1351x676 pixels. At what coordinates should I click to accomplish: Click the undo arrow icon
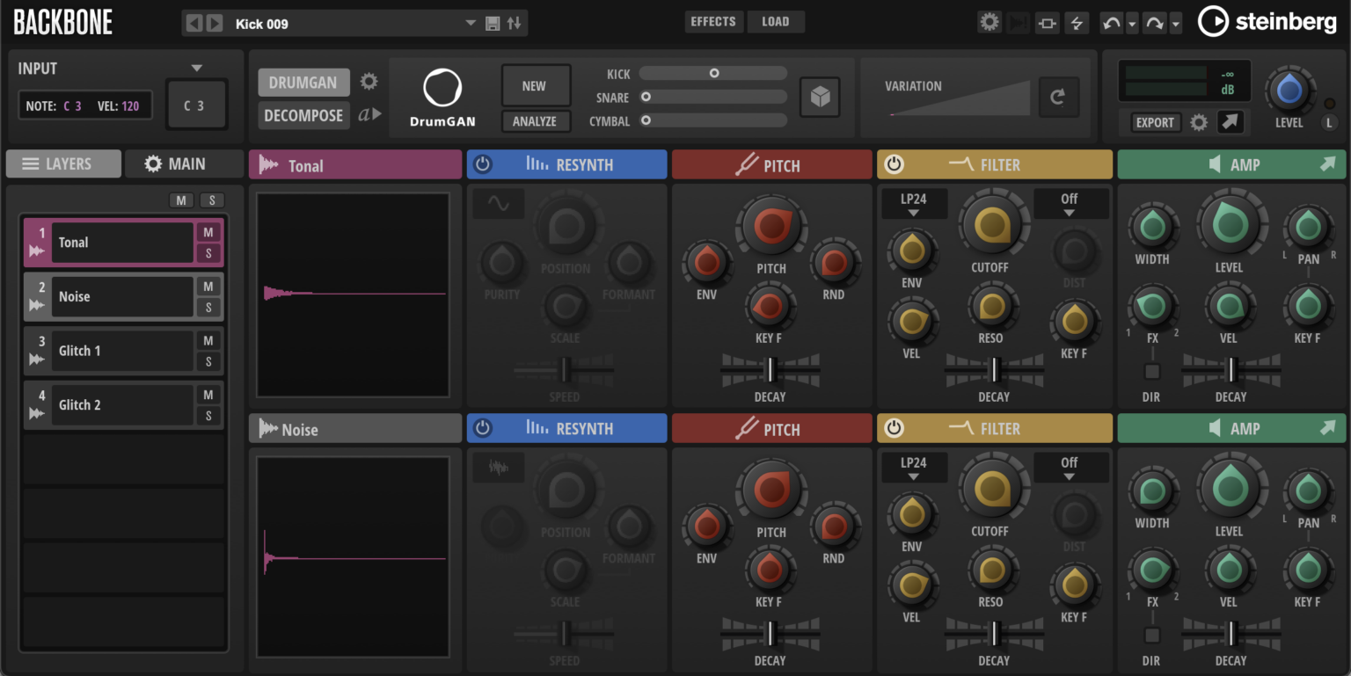(1110, 22)
